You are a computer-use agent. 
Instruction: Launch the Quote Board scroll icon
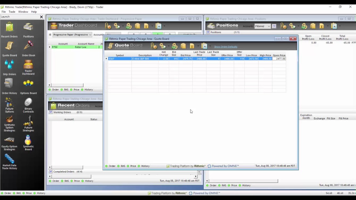pos(9,49)
